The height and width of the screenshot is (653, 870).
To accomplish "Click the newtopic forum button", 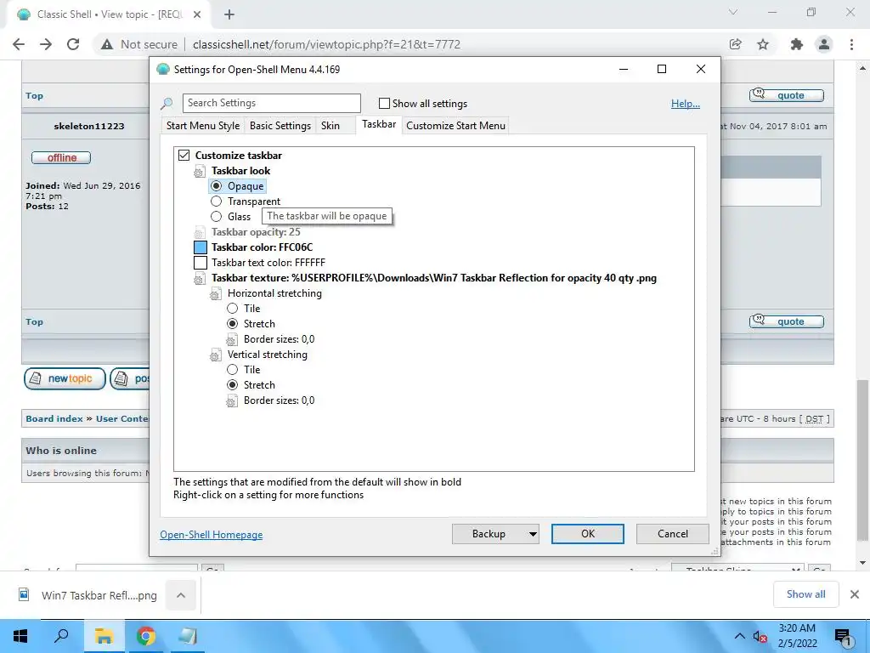I will click(65, 378).
